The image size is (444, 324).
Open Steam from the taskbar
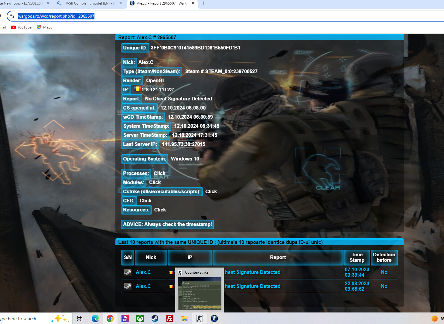[155, 319]
